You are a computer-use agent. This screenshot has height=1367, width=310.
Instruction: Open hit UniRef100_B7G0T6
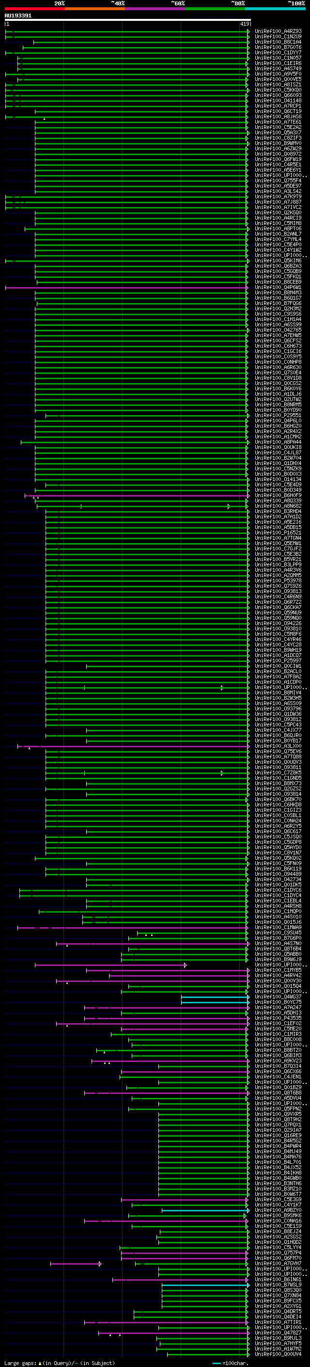point(278,47)
